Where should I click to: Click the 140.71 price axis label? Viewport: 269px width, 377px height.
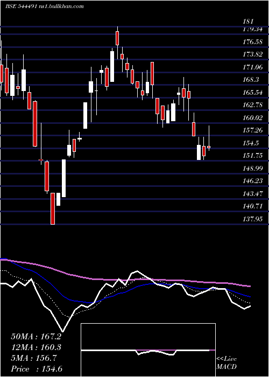point(252,206)
